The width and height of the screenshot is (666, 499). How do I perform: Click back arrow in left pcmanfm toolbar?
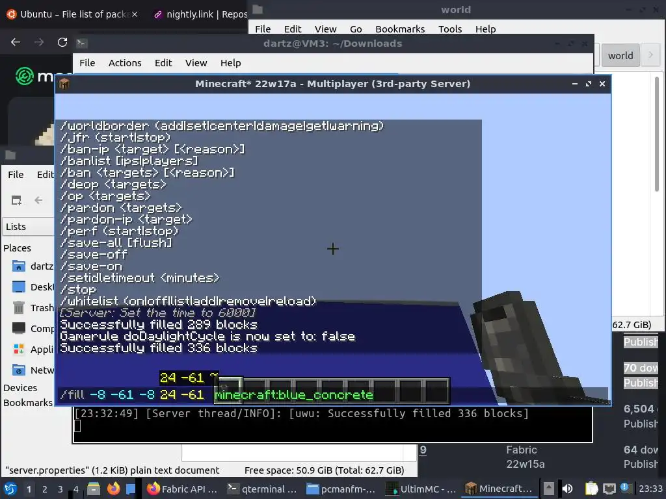coord(38,200)
